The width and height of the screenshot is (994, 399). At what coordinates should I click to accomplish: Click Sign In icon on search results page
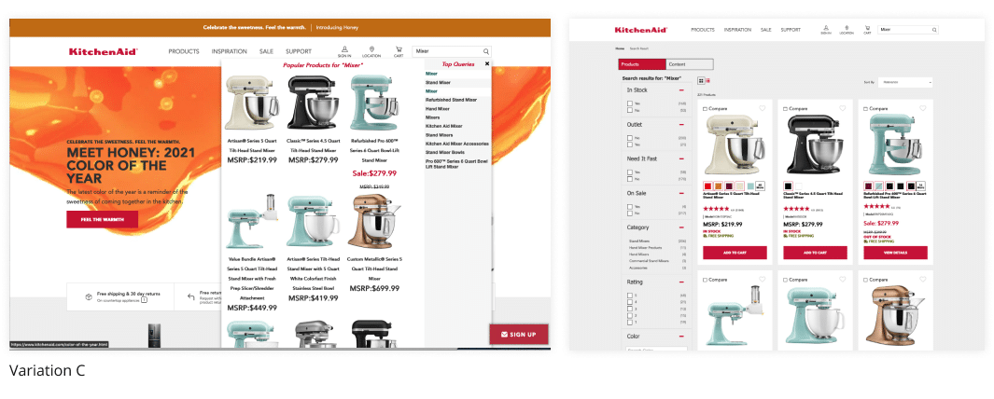(826, 29)
